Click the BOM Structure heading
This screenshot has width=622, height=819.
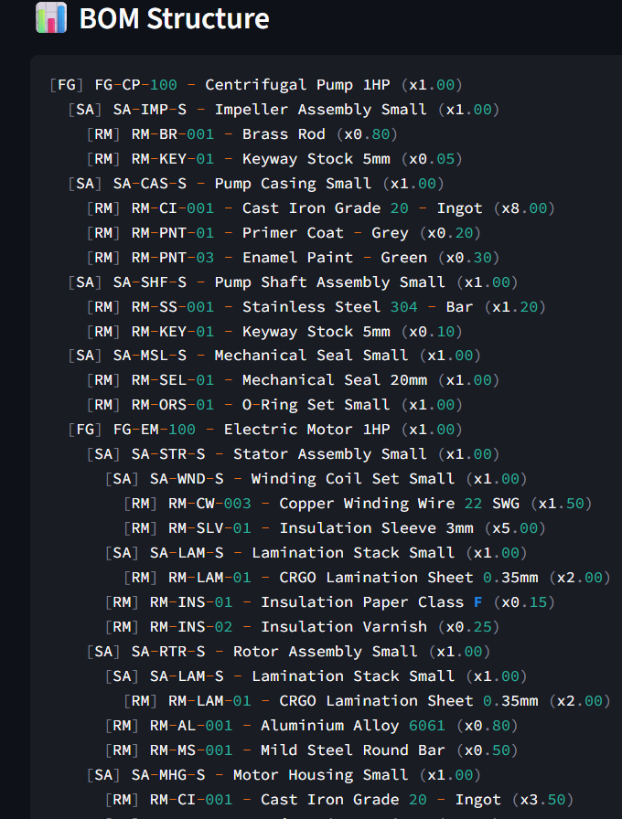[174, 19]
